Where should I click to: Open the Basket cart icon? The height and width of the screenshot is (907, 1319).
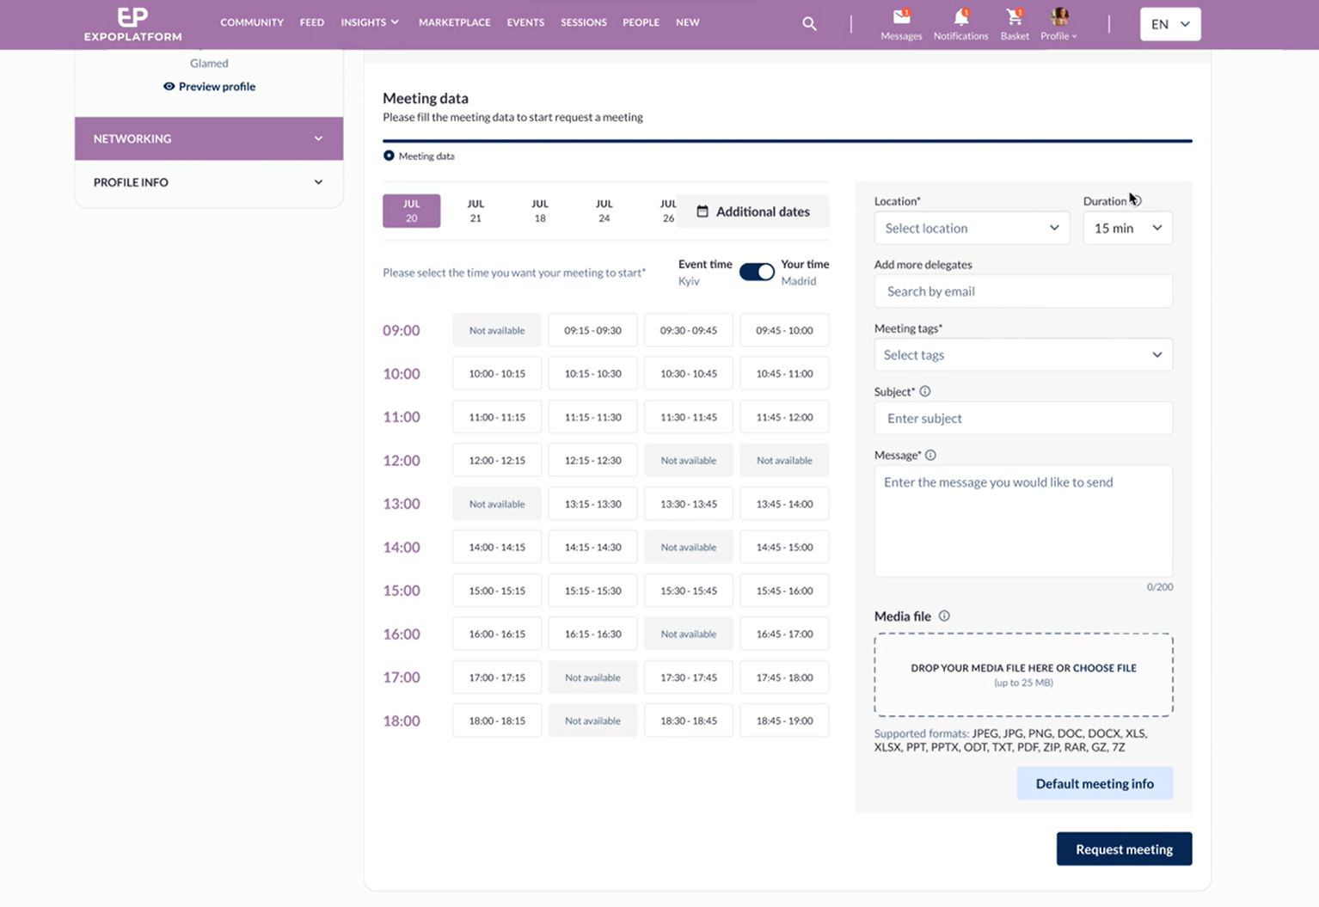pos(1014,17)
